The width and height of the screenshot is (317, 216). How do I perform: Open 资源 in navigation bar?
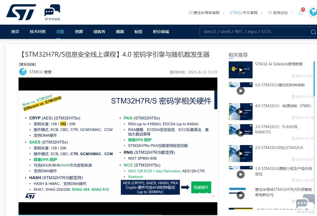pos(79,32)
